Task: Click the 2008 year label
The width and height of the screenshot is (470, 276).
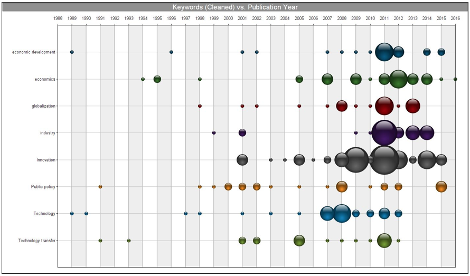Action: [x=342, y=18]
